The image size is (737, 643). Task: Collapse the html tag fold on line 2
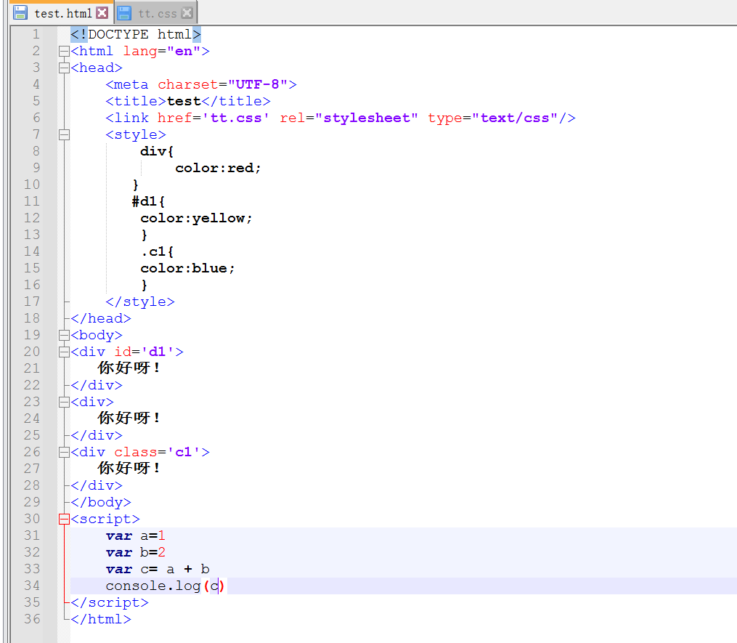(65, 52)
